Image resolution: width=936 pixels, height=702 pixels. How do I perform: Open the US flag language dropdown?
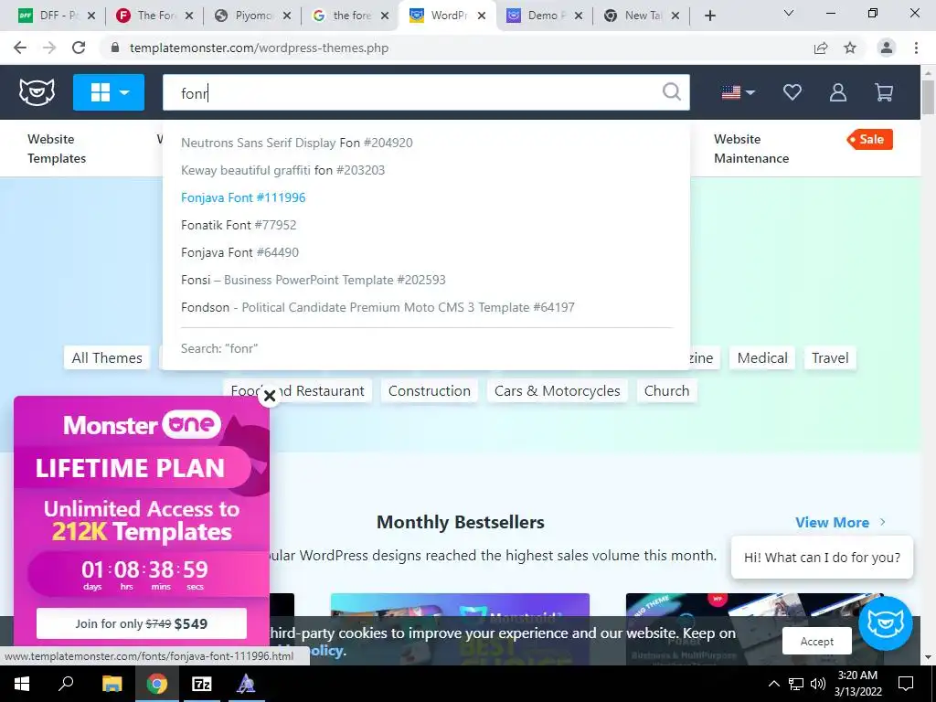(x=738, y=92)
